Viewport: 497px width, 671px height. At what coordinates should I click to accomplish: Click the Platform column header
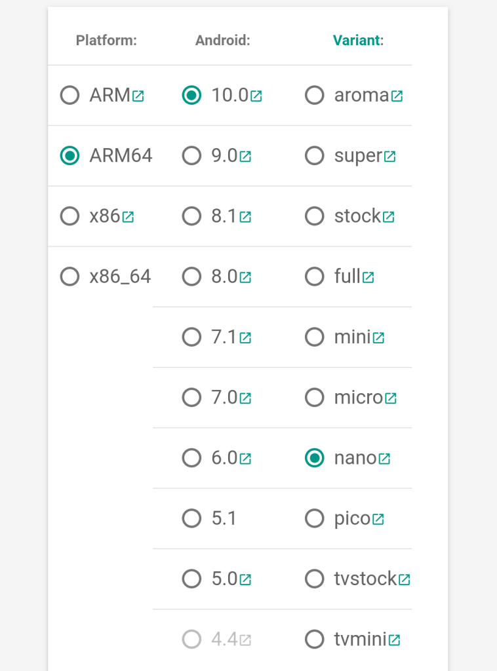click(106, 41)
